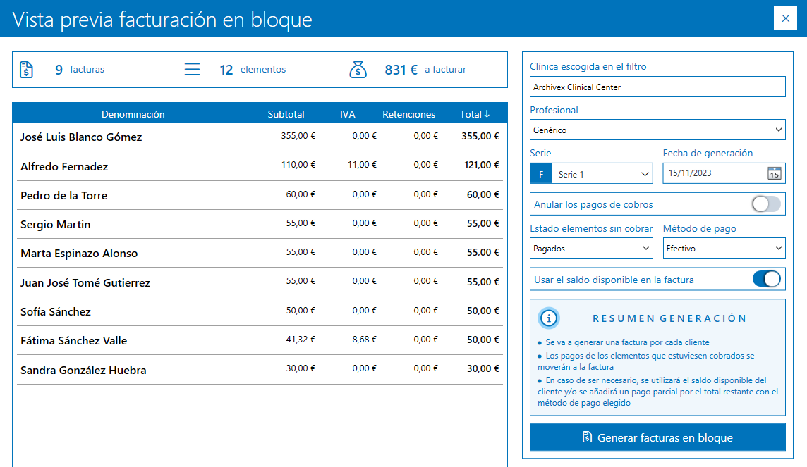Click the Subtotal column header
The width and height of the screenshot is (807, 467).
286,112
